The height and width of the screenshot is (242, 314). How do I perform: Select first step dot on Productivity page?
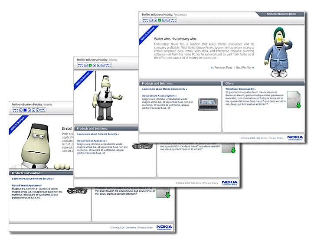point(151,20)
